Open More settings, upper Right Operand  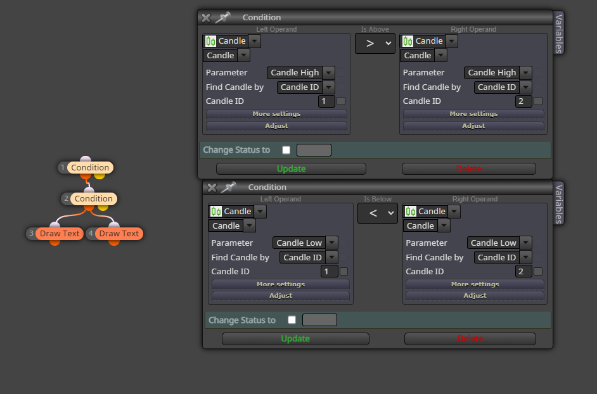(473, 114)
